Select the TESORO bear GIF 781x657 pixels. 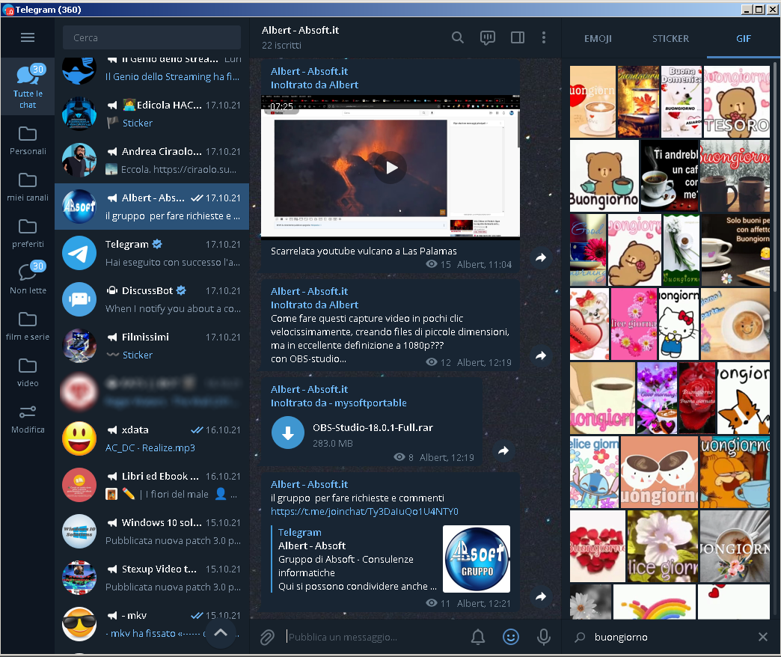click(736, 102)
